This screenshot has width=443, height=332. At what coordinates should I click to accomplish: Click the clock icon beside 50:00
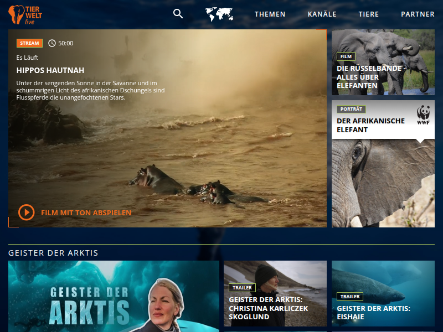click(52, 43)
